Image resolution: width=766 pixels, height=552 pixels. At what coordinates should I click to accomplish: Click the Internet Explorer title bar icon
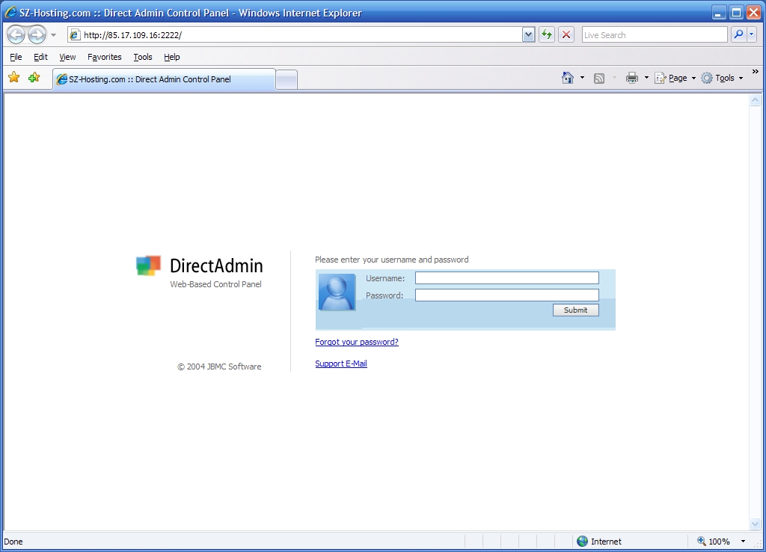(x=10, y=12)
